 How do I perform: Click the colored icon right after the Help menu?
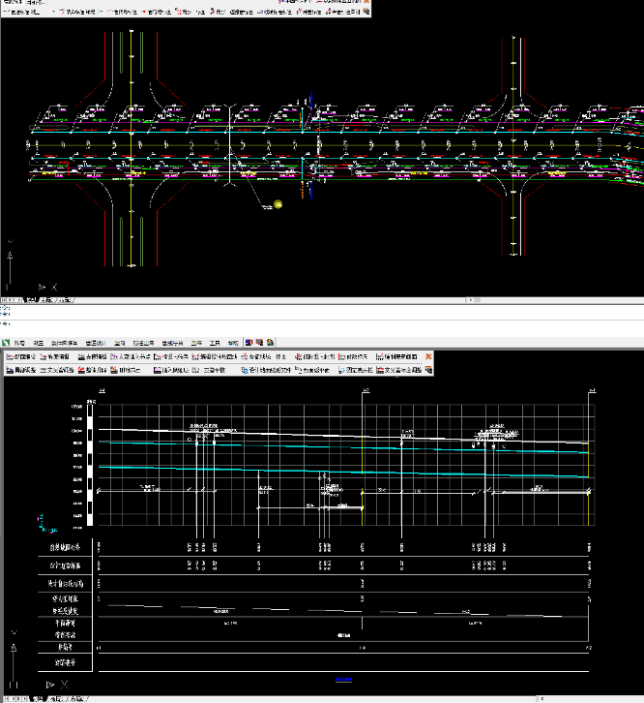[x=248, y=343]
